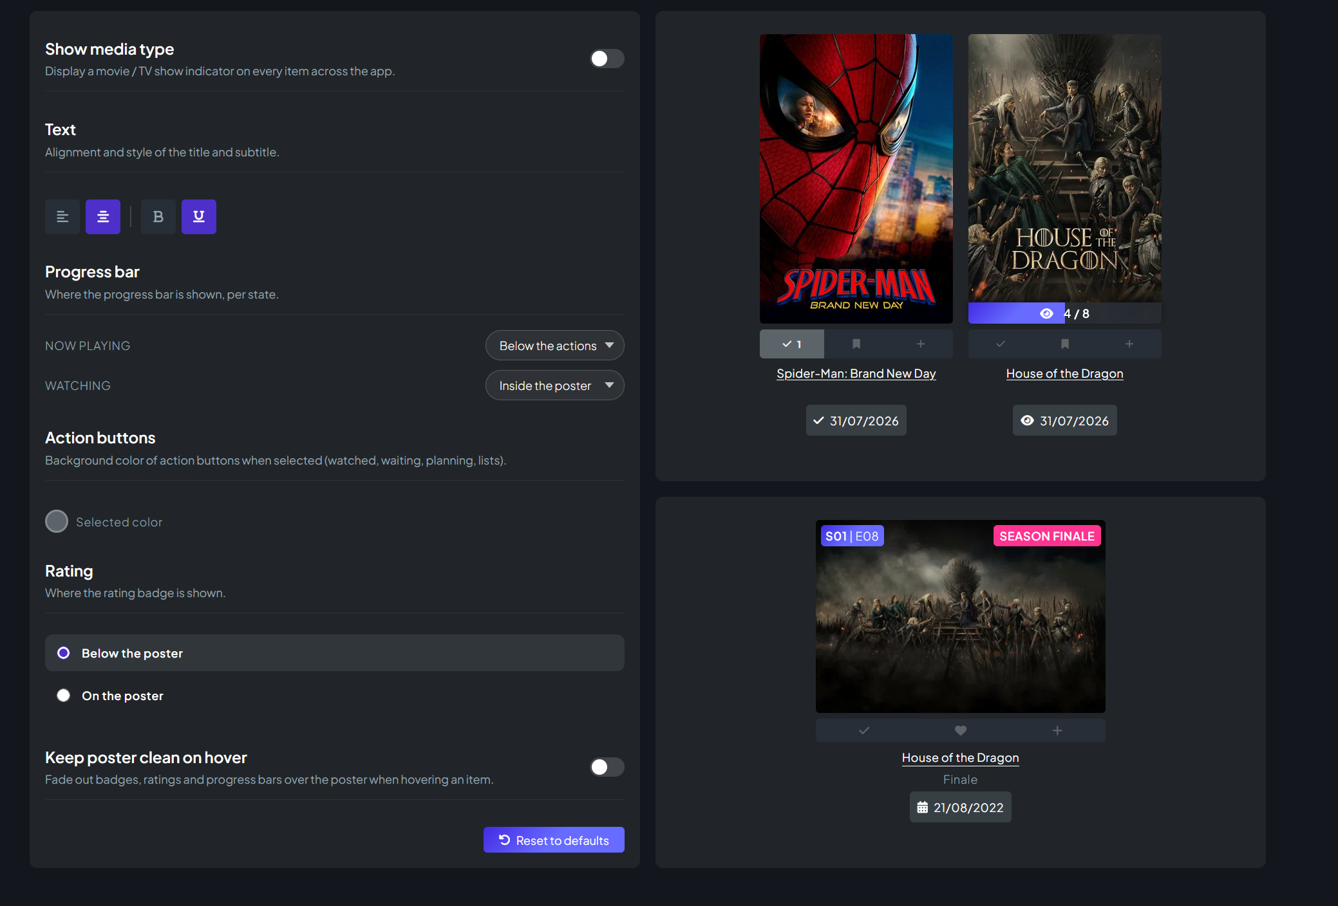The height and width of the screenshot is (906, 1338).
Task: Click the NOW PLAYING label
Action: pos(88,346)
